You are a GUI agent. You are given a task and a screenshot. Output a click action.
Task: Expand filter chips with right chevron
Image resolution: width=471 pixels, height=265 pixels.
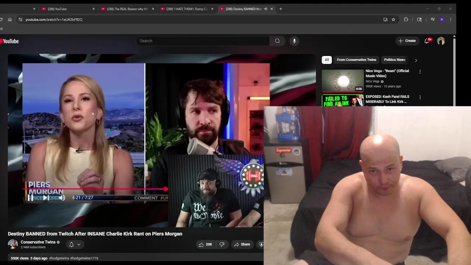pos(416,60)
